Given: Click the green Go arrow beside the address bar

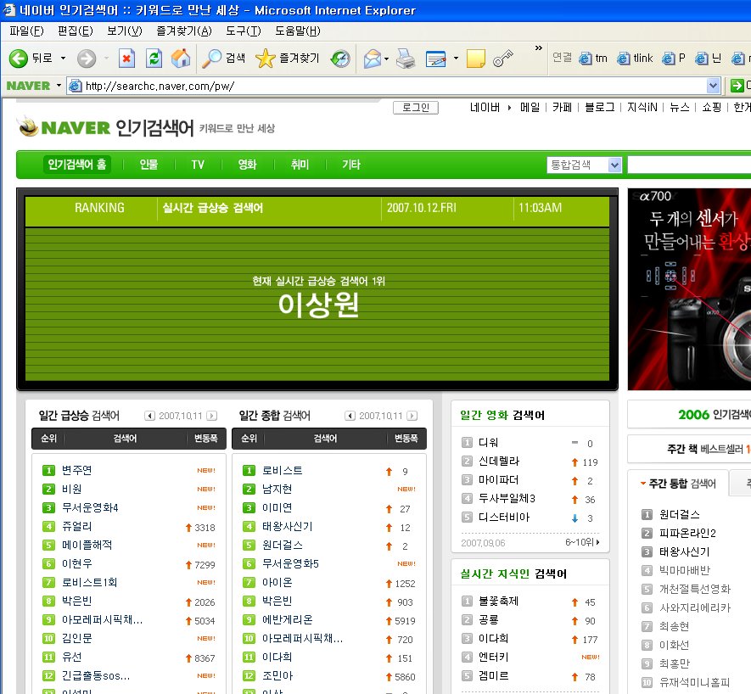Looking at the screenshot, I should (737, 86).
